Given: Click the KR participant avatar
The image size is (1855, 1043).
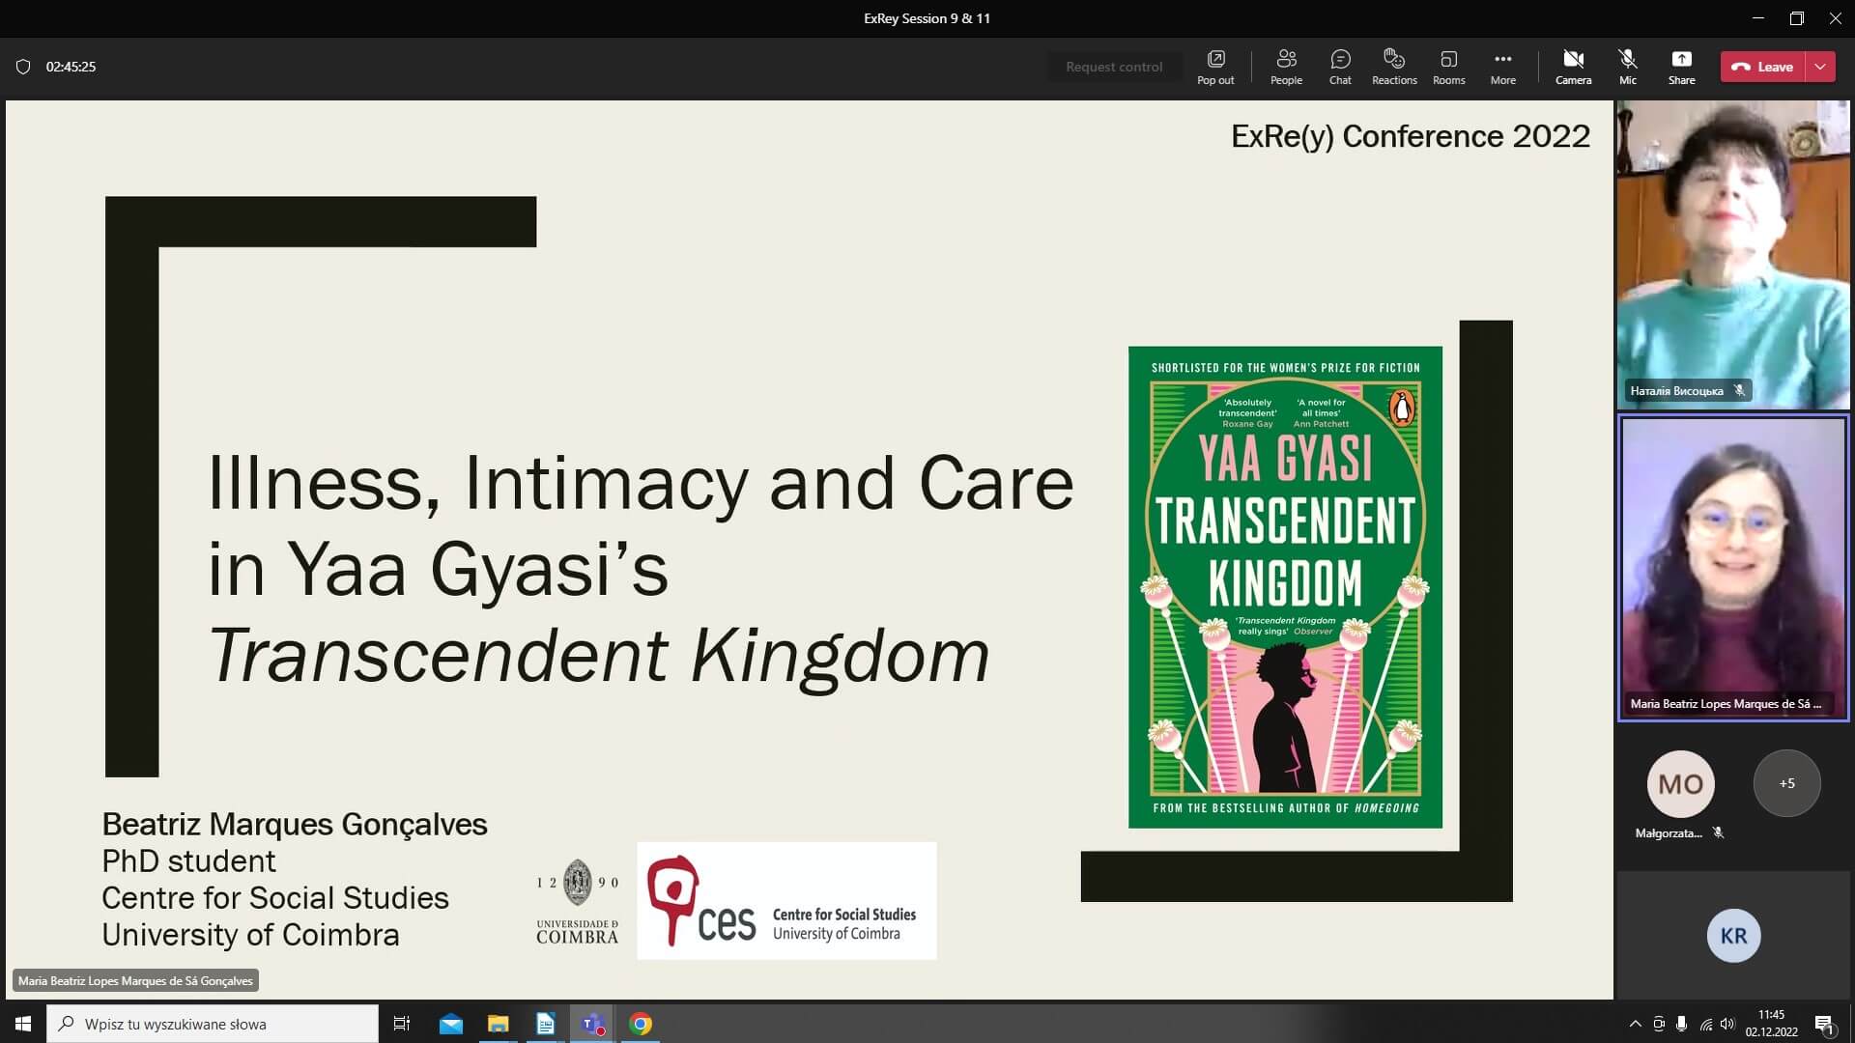Looking at the screenshot, I should pyautogui.click(x=1733, y=935).
